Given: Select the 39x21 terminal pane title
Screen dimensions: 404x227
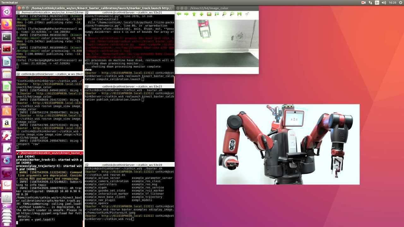Looking at the screenshot, I should coord(52,74).
